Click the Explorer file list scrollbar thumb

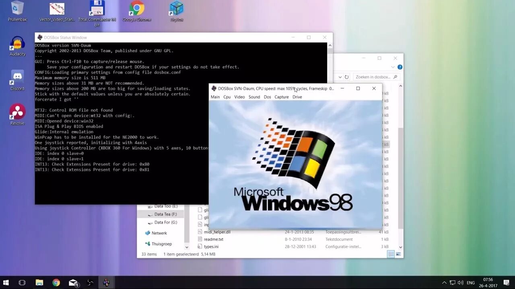(400, 179)
